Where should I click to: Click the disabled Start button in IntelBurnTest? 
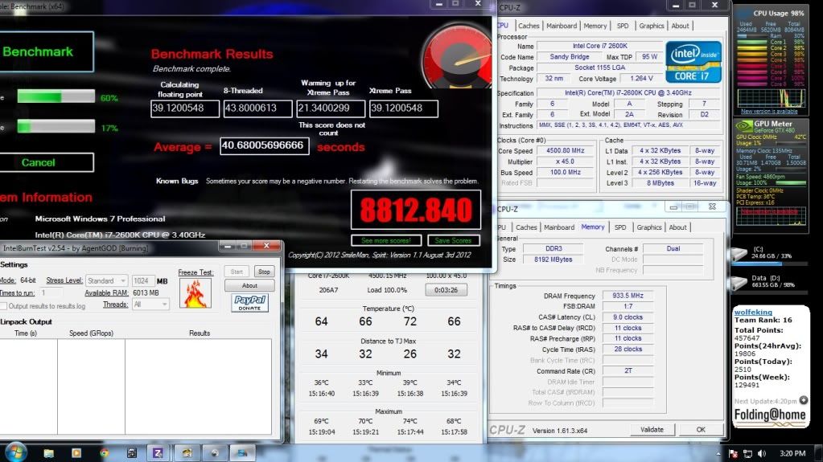(x=237, y=272)
